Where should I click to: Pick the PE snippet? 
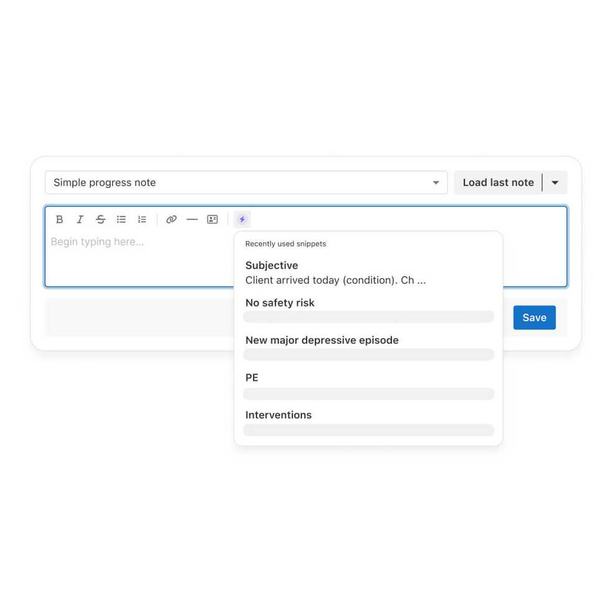(368, 386)
